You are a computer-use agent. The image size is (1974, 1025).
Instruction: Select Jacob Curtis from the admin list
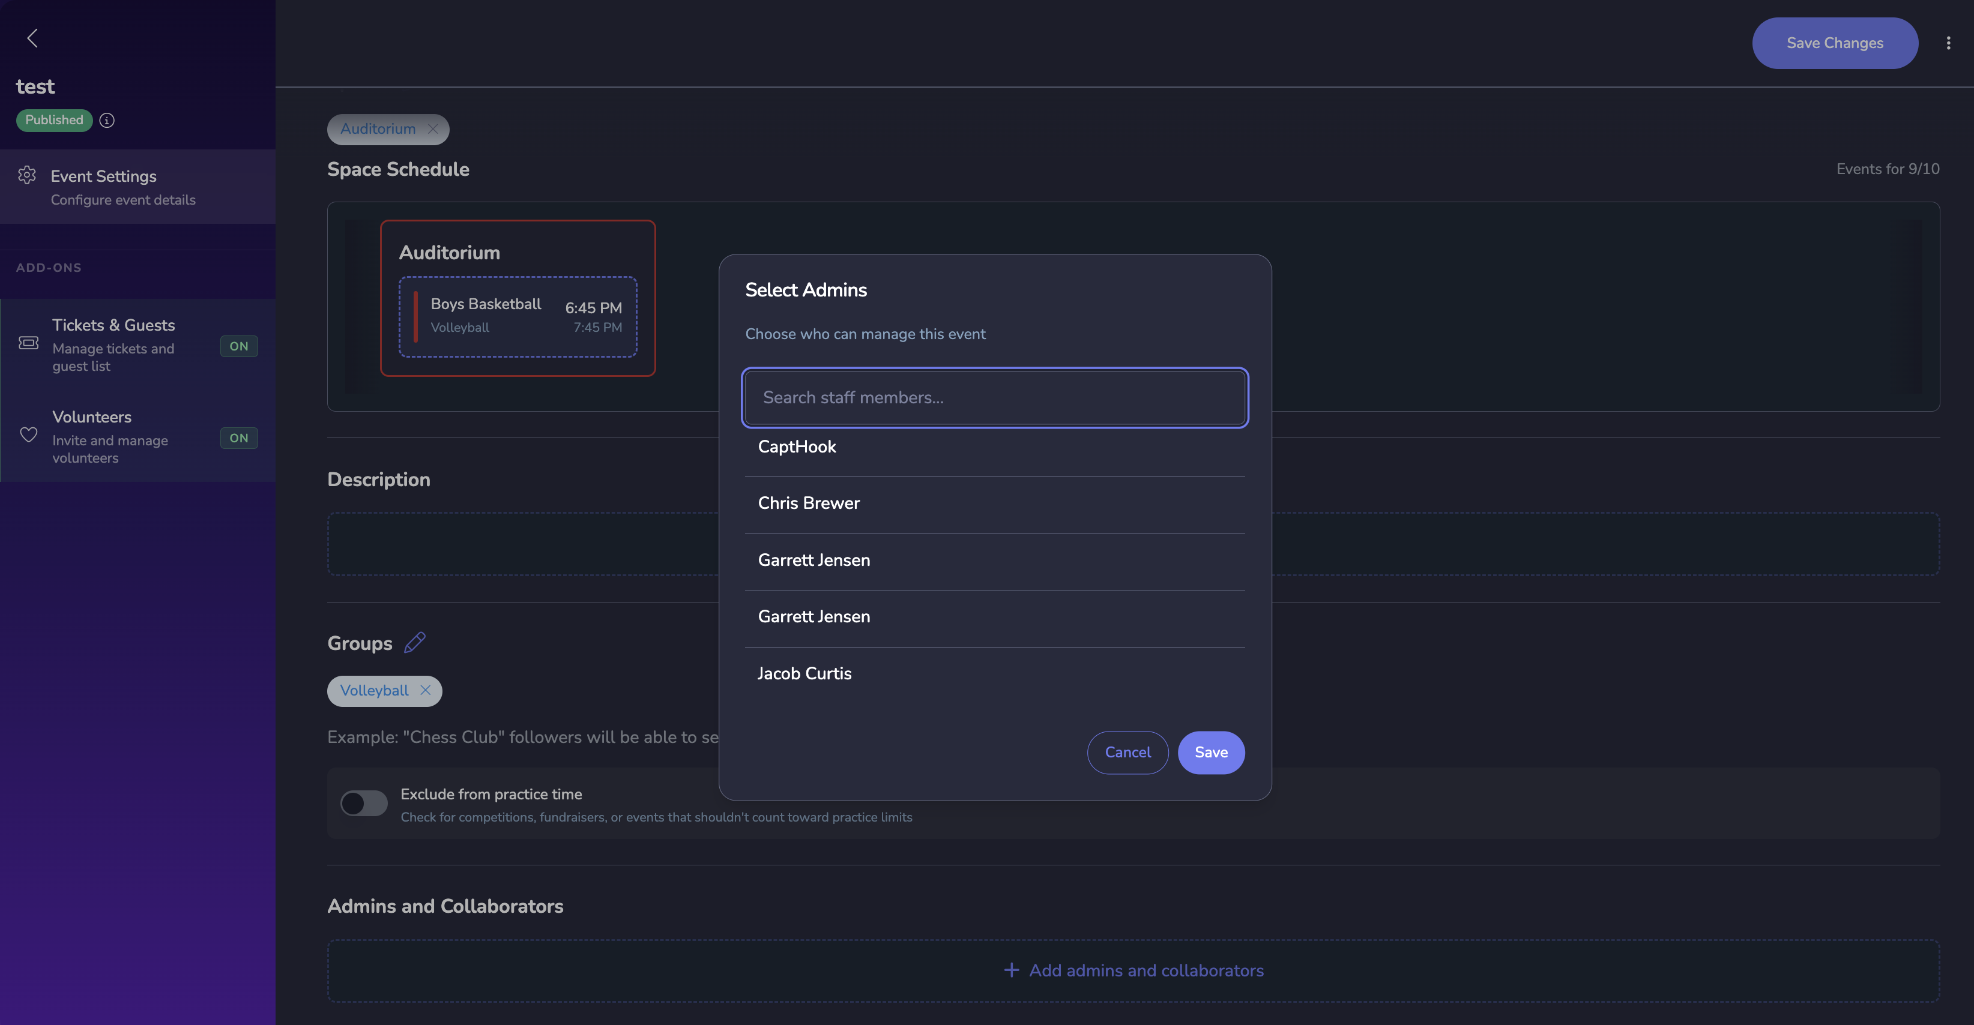[x=804, y=673]
